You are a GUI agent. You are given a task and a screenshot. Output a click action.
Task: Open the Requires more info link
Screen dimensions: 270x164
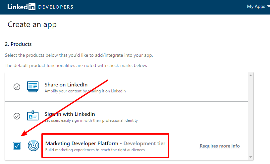pyautogui.click(x=220, y=146)
